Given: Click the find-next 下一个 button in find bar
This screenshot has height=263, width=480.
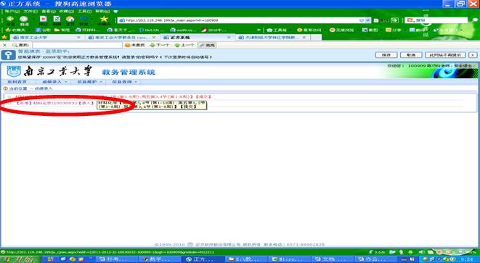Looking at the screenshot, I should 159,45.
